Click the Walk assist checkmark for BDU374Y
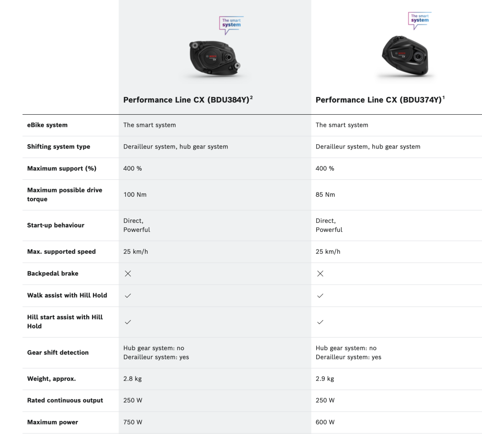The height and width of the screenshot is (434, 482). tap(320, 296)
